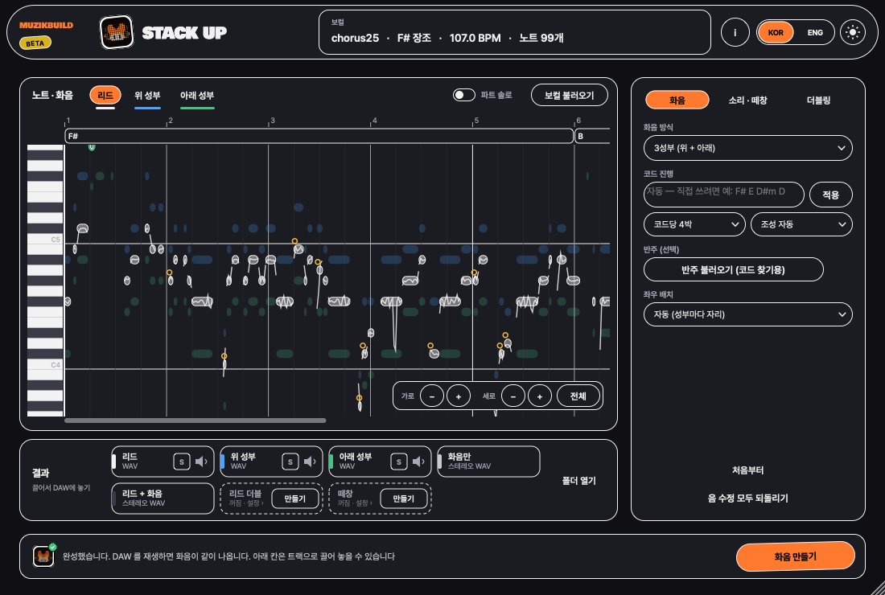885x595 pixels.
Task: Switch language to ENG
Action: click(x=814, y=33)
